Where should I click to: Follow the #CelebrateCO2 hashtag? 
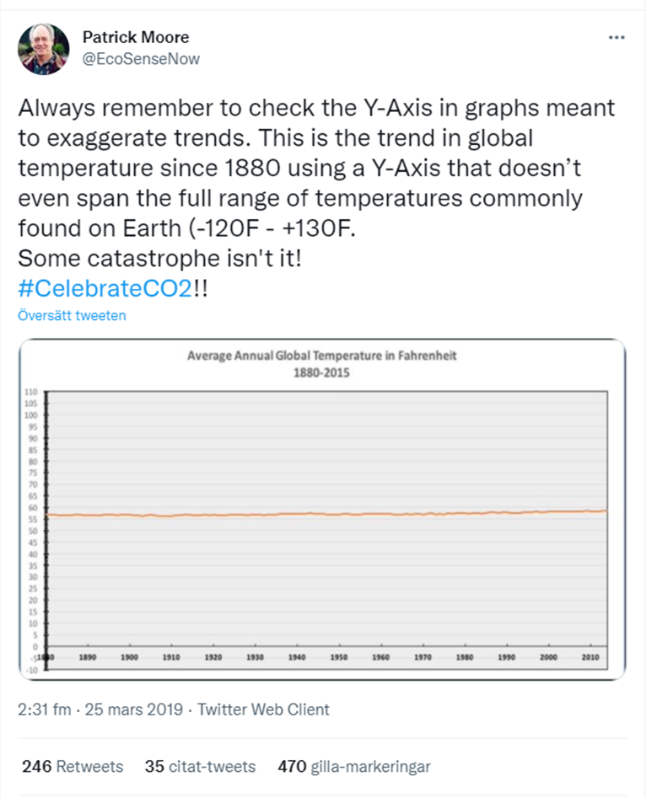tap(104, 287)
